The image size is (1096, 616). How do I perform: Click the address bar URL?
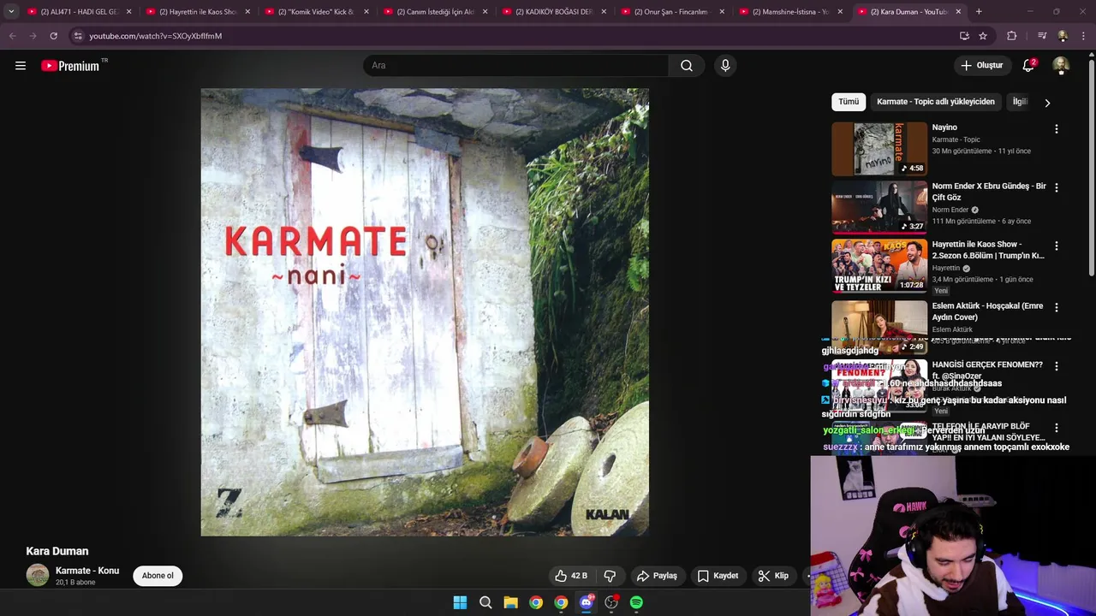tap(155, 36)
